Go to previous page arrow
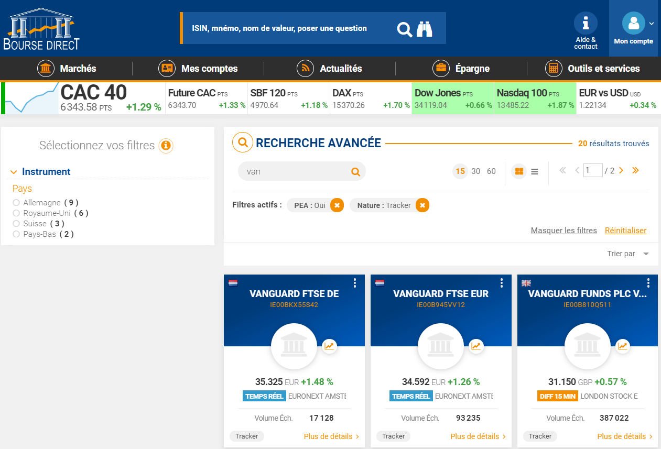The height and width of the screenshot is (449, 661). point(577,170)
